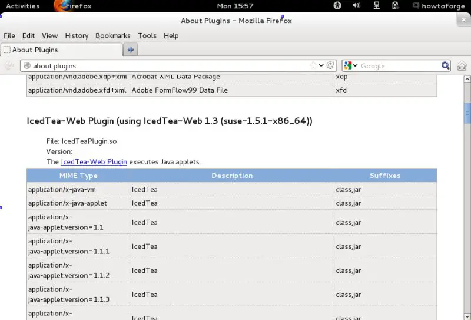
Task: Click class,jar in version=1.1.2 row
Action: point(349,270)
